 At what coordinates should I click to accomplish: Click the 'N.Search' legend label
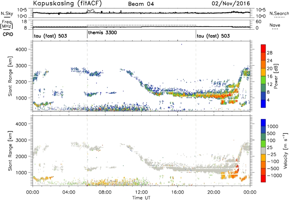point(279,13)
